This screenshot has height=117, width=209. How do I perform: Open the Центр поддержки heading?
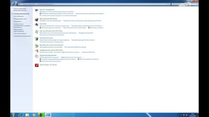point(47,10)
